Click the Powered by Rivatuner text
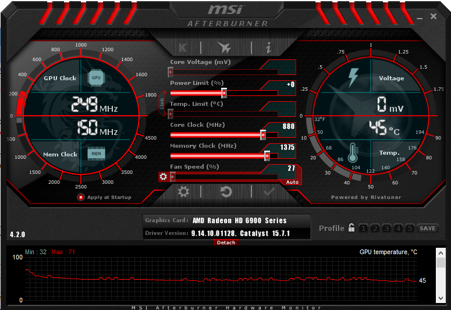 click(x=366, y=197)
